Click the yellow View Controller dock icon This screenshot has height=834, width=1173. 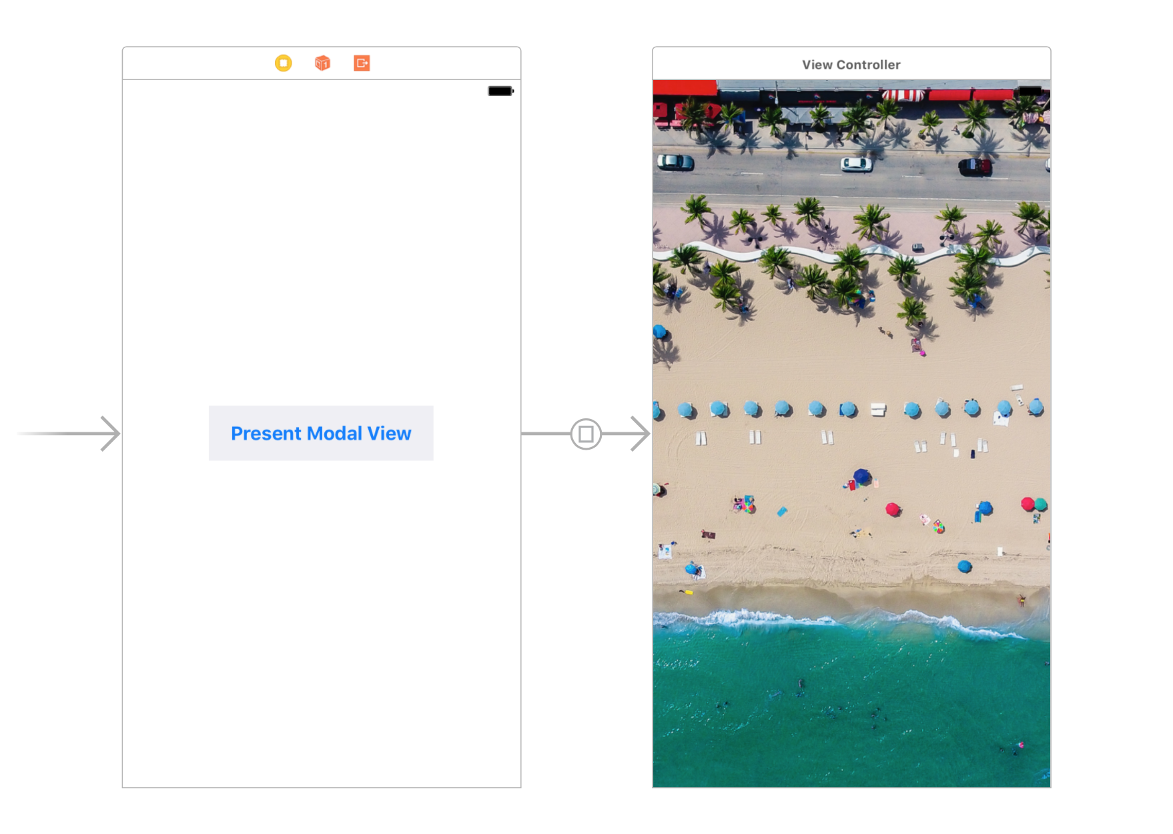click(283, 63)
